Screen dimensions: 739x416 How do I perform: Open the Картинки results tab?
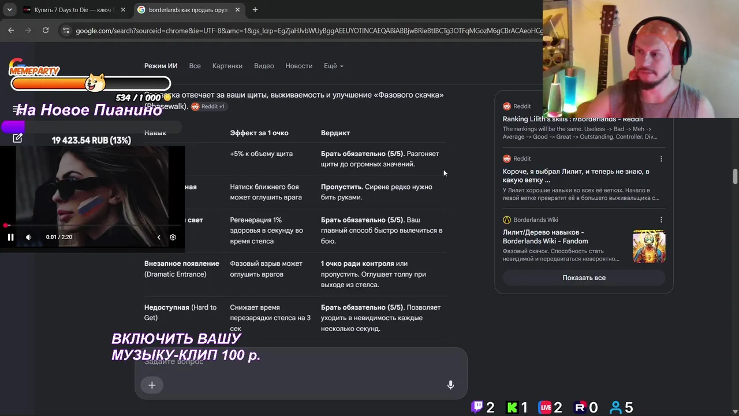tap(227, 66)
